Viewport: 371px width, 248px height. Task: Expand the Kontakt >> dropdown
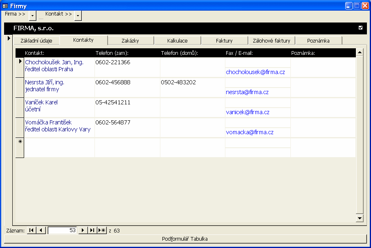point(78,15)
